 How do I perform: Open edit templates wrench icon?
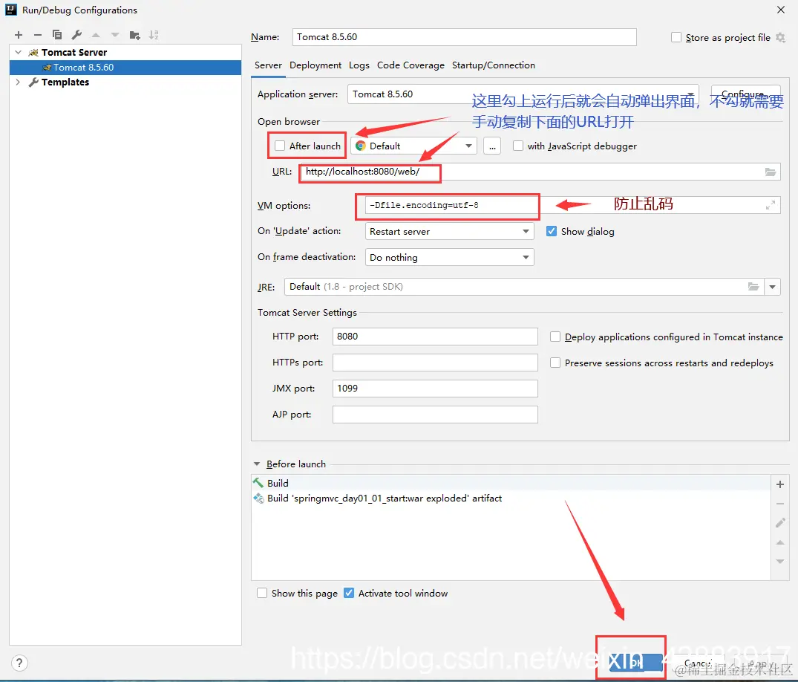(x=77, y=35)
